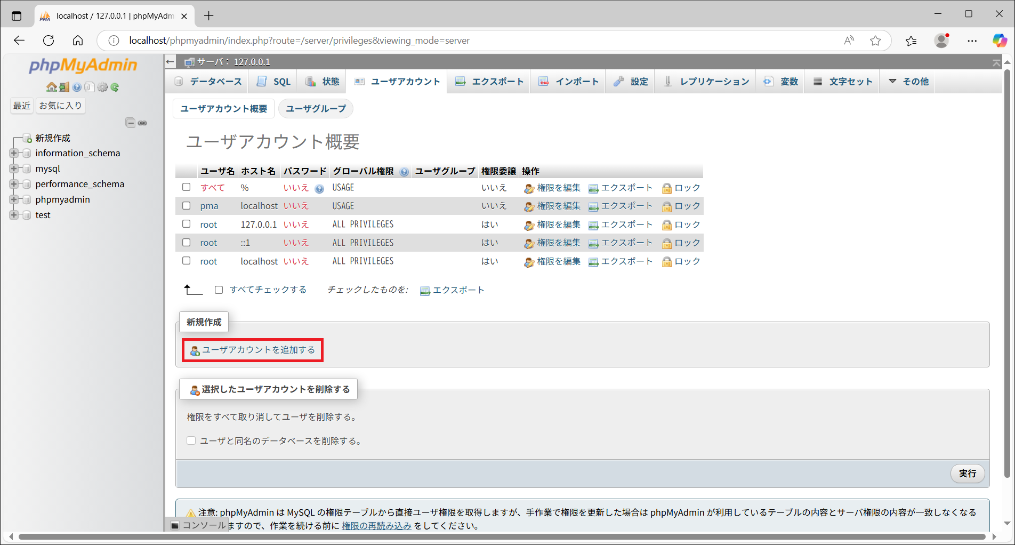Refresh the browser page
Image resolution: width=1015 pixels, height=545 pixels.
point(49,41)
